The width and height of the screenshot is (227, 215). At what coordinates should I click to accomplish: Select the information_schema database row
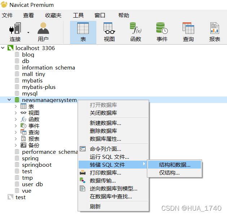48,67
